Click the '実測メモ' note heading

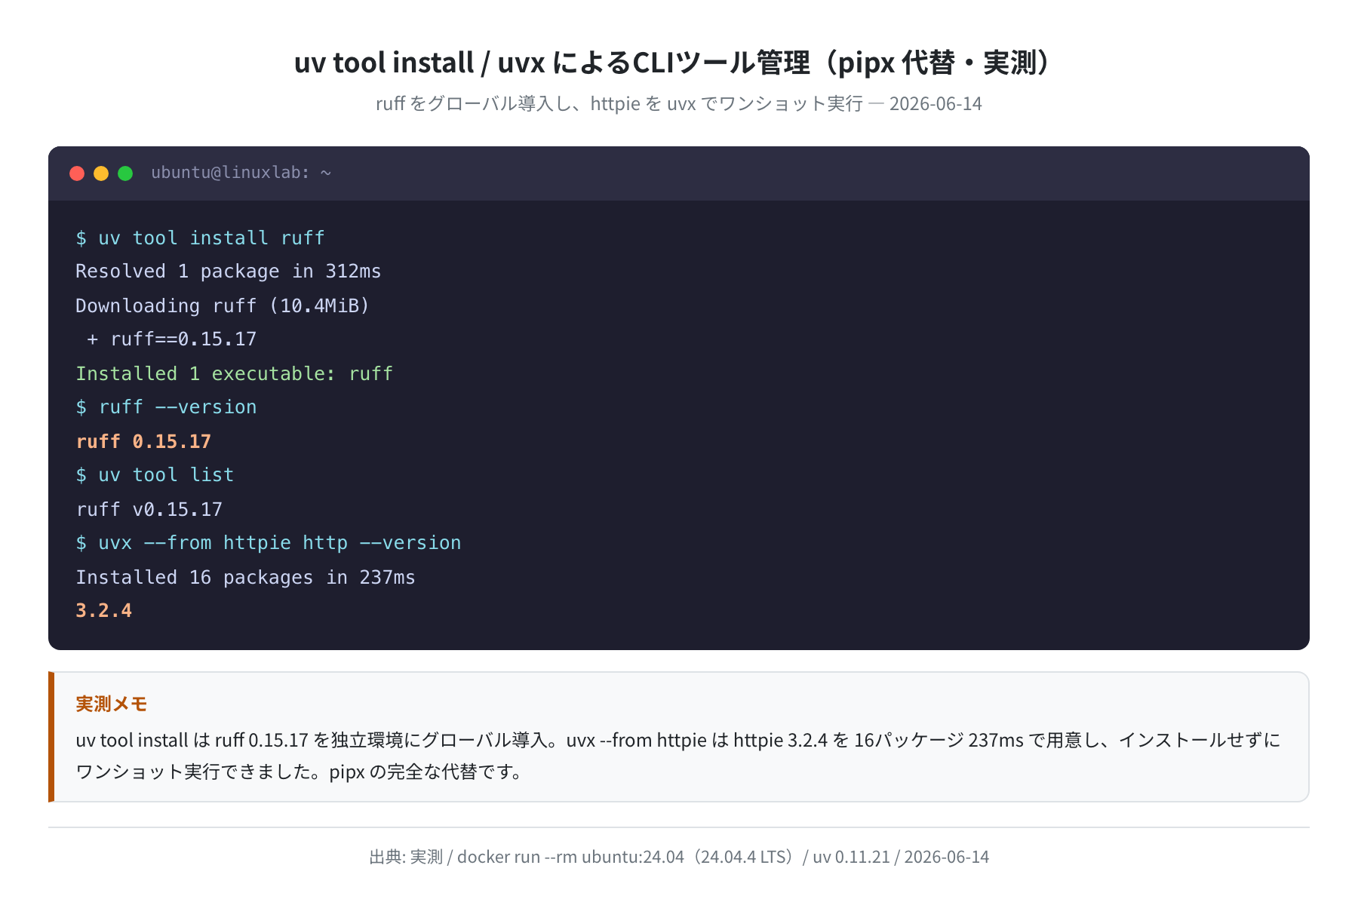(x=112, y=704)
